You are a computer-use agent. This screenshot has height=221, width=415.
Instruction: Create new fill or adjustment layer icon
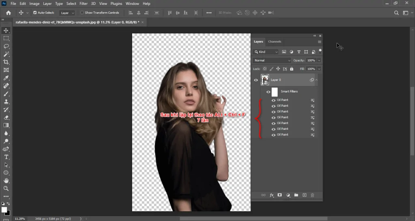click(288, 195)
